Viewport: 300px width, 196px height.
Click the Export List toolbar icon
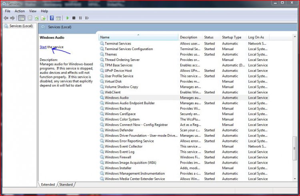pyautogui.click(x=43, y=18)
